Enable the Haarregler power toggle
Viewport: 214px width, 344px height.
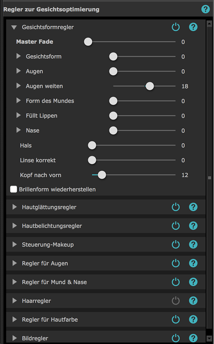click(x=175, y=301)
